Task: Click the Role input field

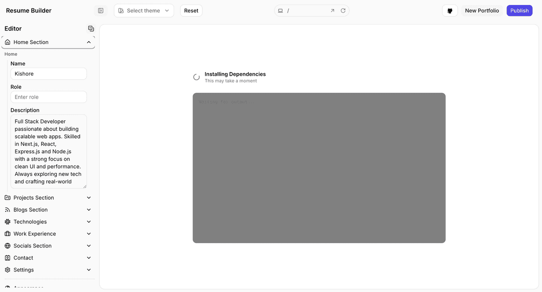Action: click(49, 97)
